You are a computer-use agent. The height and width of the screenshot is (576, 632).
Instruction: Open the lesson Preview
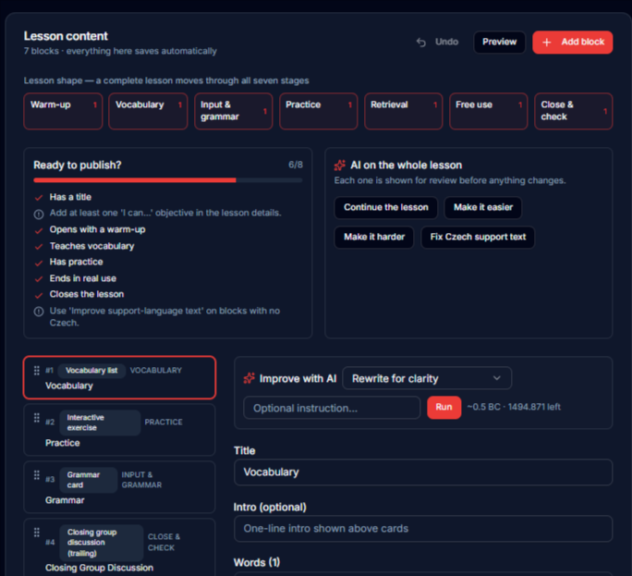(499, 42)
